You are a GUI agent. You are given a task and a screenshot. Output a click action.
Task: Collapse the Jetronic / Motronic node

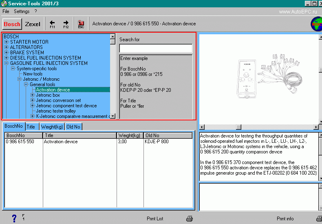tap(20, 79)
